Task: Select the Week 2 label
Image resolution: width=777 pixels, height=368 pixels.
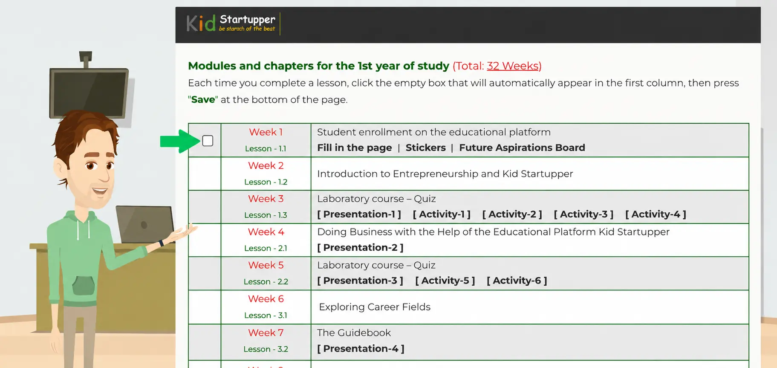Action: click(266, 165)
